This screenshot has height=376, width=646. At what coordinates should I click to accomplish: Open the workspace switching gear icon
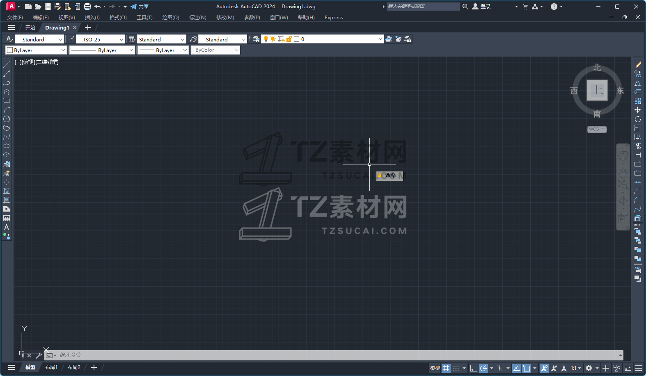[x=589, y=368]
